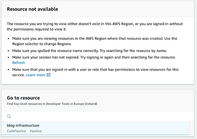Select the blog-infrastructure pipeline result

coord(96,128)
